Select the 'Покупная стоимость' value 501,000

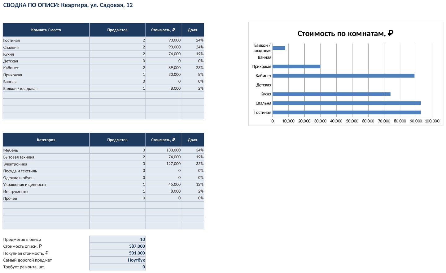117,253
